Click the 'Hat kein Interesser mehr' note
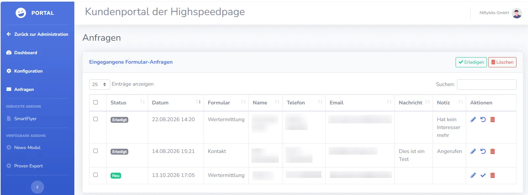The image size is (528, 195). [x=448, y=127]
